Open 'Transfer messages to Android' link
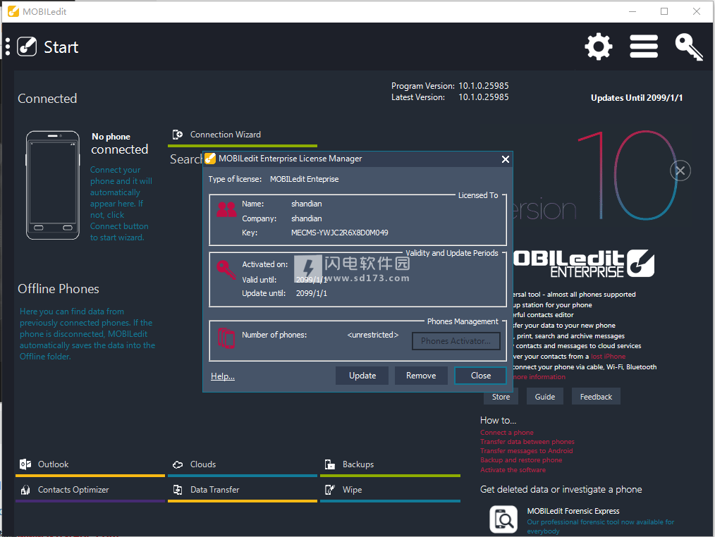 click(x=526, y=451)
